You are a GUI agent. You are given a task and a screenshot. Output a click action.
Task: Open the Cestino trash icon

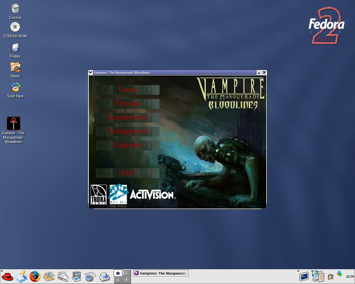[15, 11]
